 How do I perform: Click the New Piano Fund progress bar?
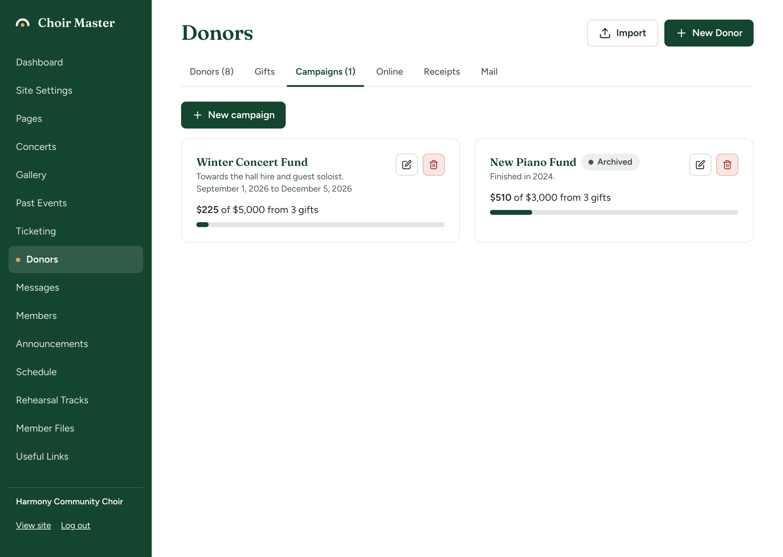click(614, 212)
